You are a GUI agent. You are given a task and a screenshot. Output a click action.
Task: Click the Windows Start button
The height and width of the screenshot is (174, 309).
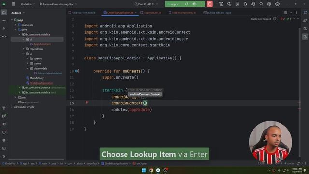click(x=144, y=170)
